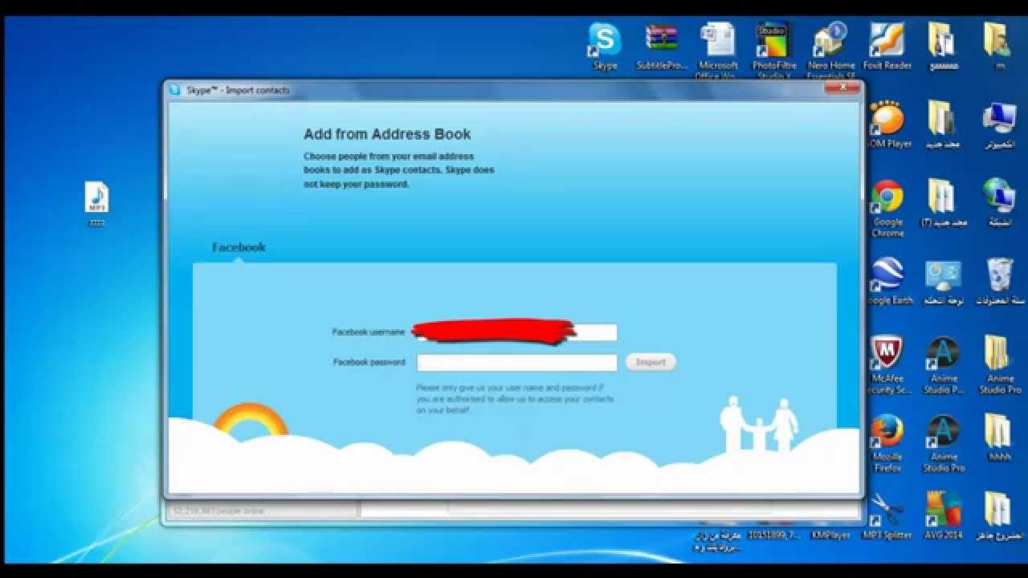Screen dimensions: 1028x578
Task: Open the Anime Studio Pro shortcut beside Firefox
Action: pyautogui.click(x=943, y=443)
